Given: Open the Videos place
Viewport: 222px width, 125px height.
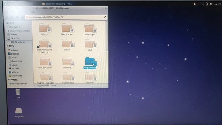Looking at the screenshot, I should click(13, 72).
